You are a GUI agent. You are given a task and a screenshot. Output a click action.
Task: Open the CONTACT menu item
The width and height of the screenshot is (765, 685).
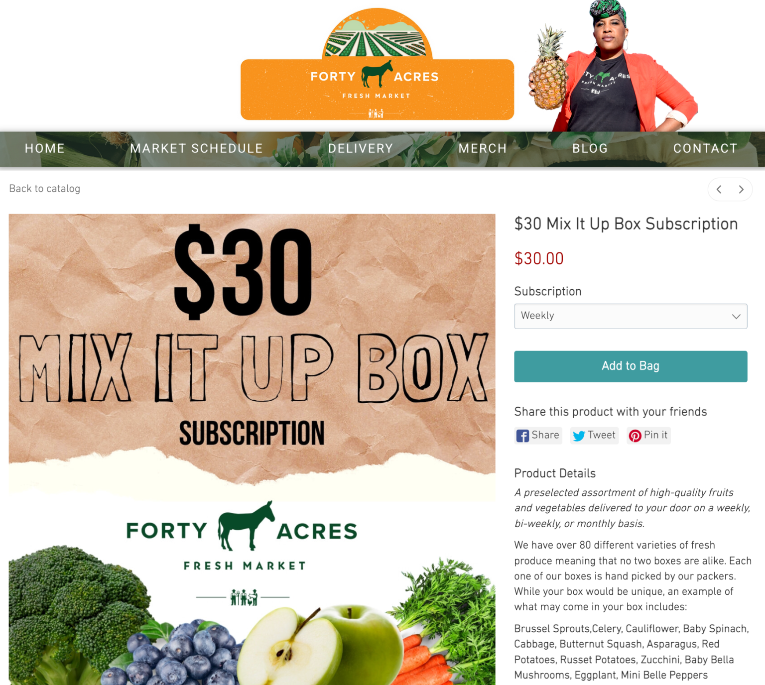pos(705,148)
